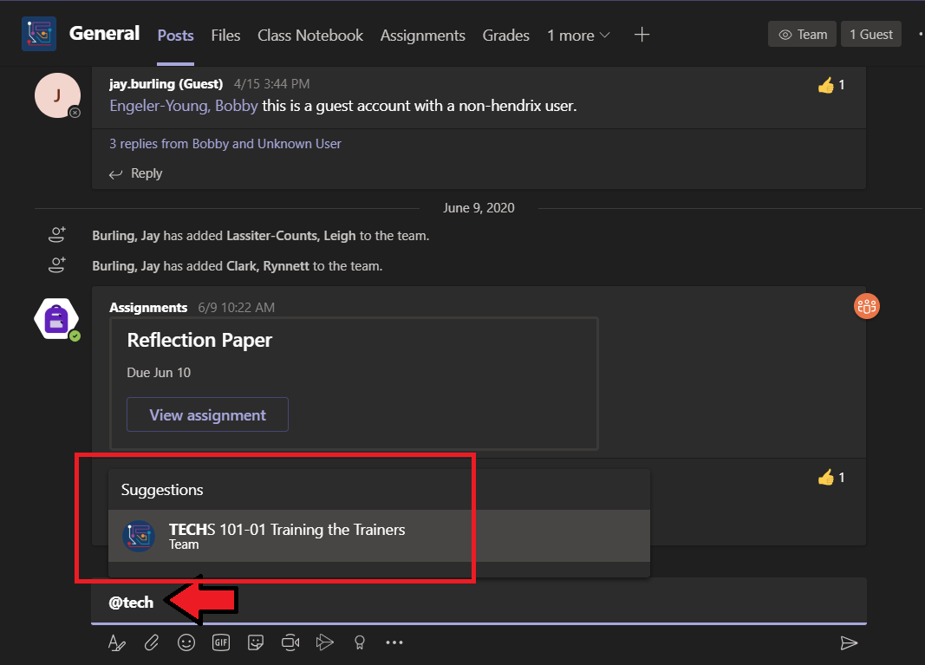Click the orange team icon on Assignments post
This screenshot has width=925, height=665.
[867, 306]
